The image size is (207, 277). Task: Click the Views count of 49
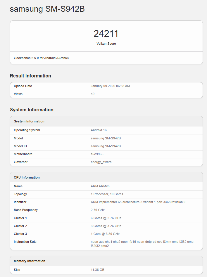coord(93,94)
